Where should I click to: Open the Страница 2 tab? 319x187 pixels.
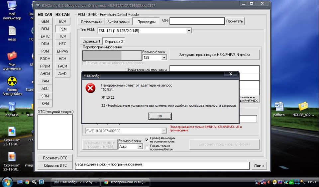click(x=114, y=42)
